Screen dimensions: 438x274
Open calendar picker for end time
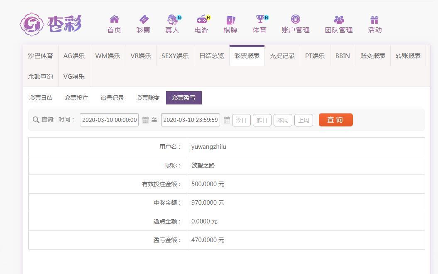click(227, 120)
